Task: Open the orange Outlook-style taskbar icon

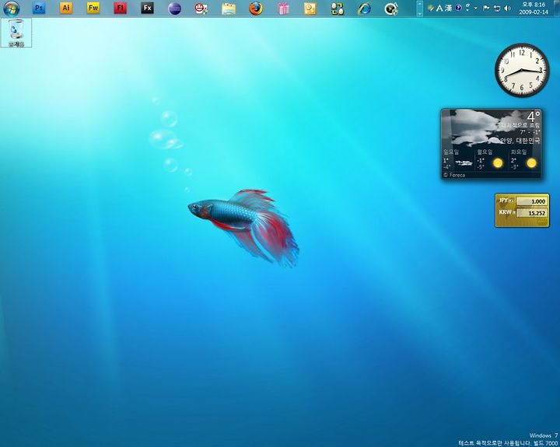Action: 310,9
